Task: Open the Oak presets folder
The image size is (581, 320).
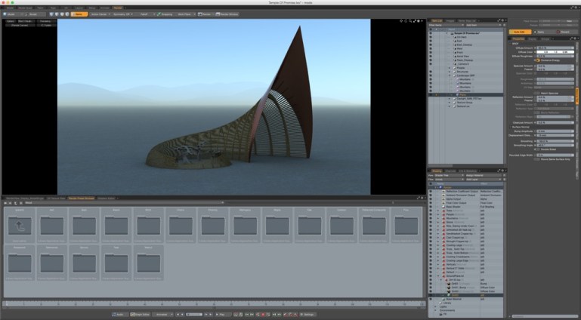Action: coord(310,226)
